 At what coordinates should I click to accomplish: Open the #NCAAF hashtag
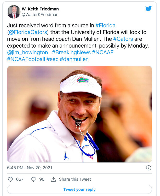click(x=103, y=52)
